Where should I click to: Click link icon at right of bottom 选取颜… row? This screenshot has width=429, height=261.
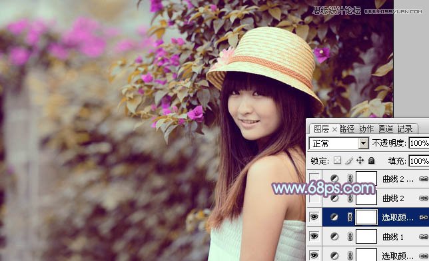pyautogui.click(x=424, y=256)
